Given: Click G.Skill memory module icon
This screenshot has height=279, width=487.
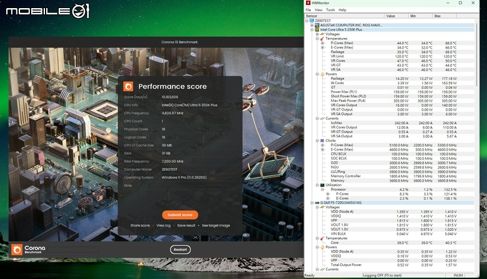Looking at the screenshot, I should [317, 203].
